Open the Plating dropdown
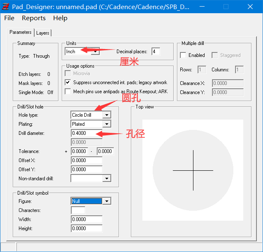Image resolution: width=263 pixels, height=252 pixels. 107,124
